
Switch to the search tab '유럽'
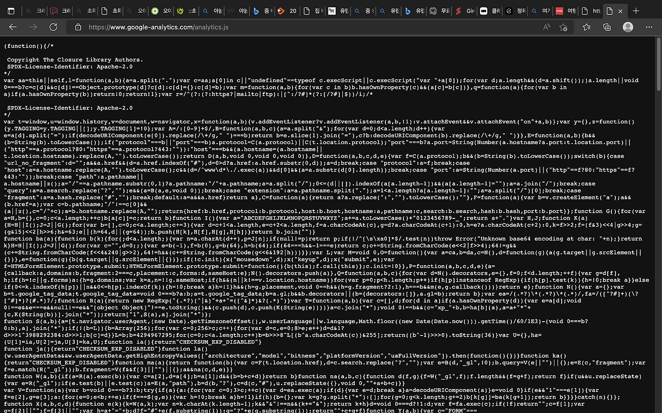click(388, 11)
